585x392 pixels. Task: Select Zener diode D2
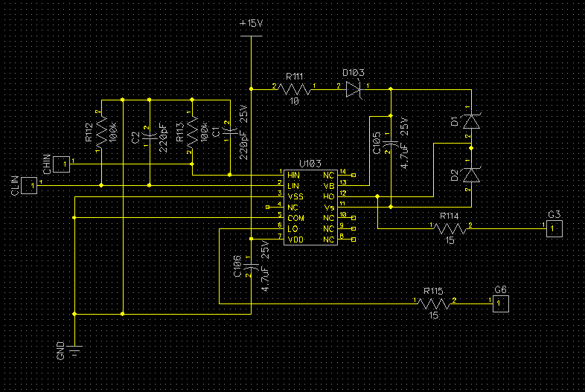coord(471,175)
